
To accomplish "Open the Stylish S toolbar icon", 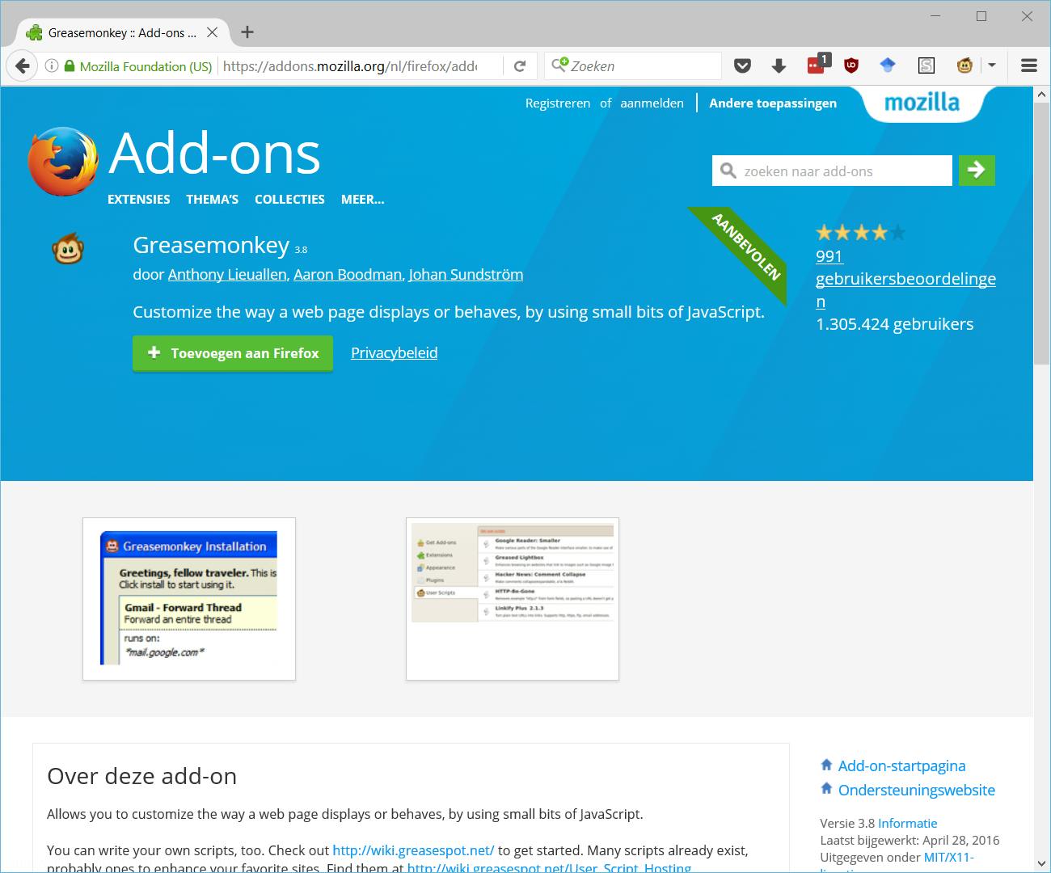I will click(926, 66).
